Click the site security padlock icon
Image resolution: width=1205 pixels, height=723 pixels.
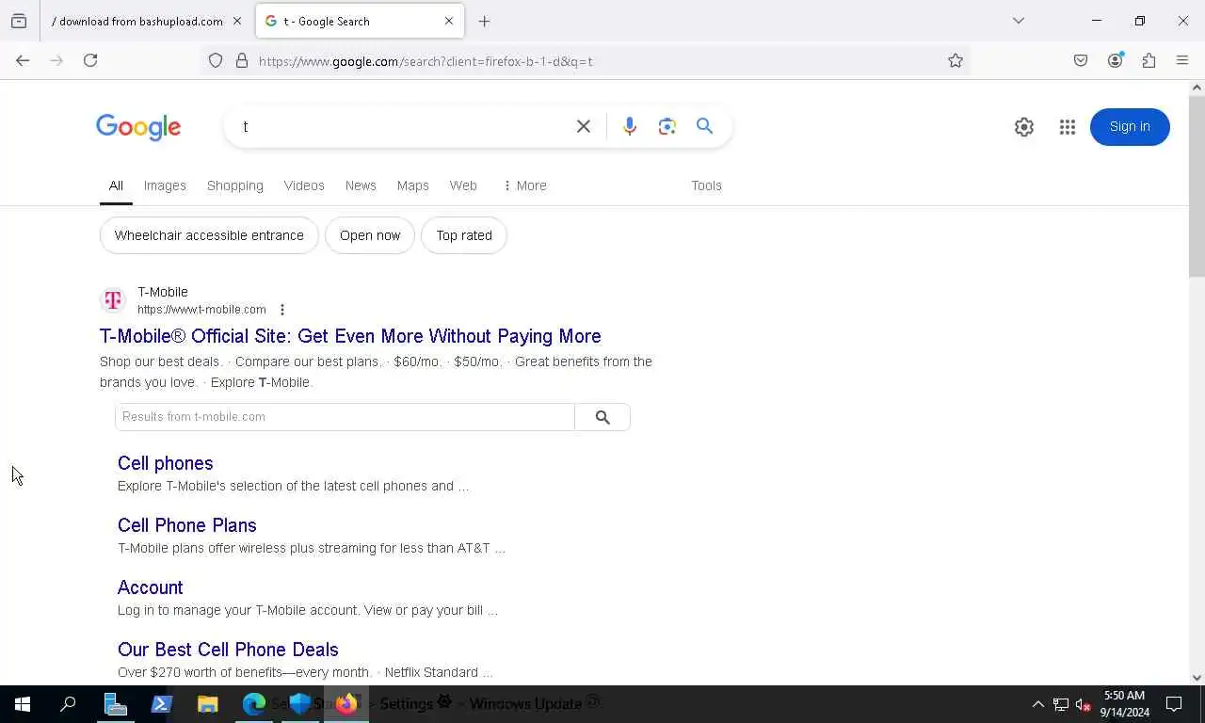(242, 61)
